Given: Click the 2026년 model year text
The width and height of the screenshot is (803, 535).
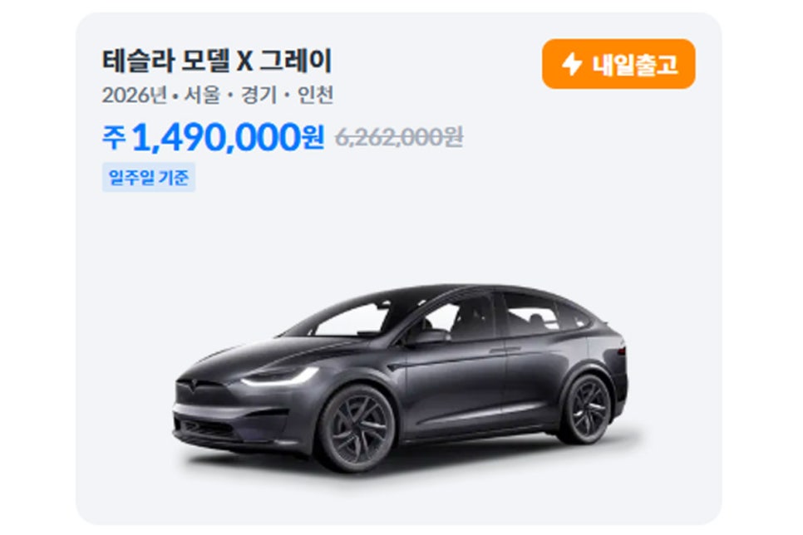Looking at the screenshot, I should tap(135, 96).
